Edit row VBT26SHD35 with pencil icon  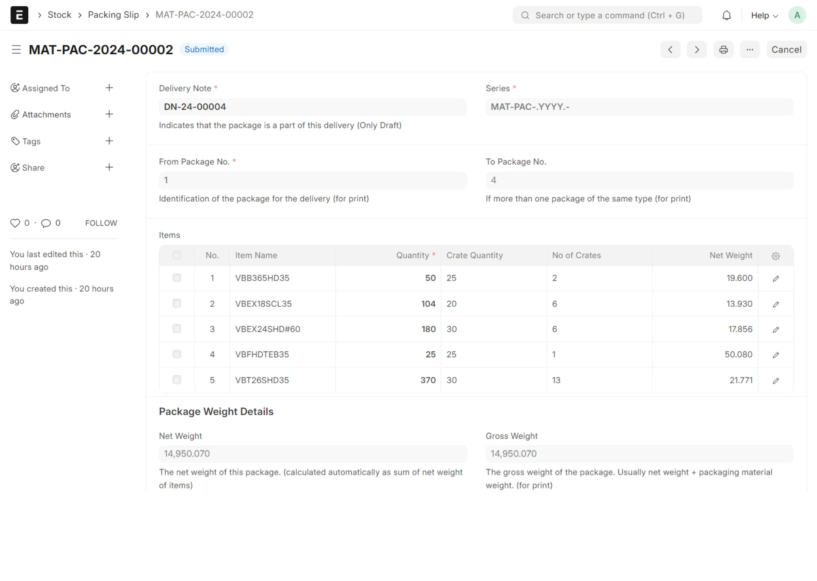[x=775, y=380]
